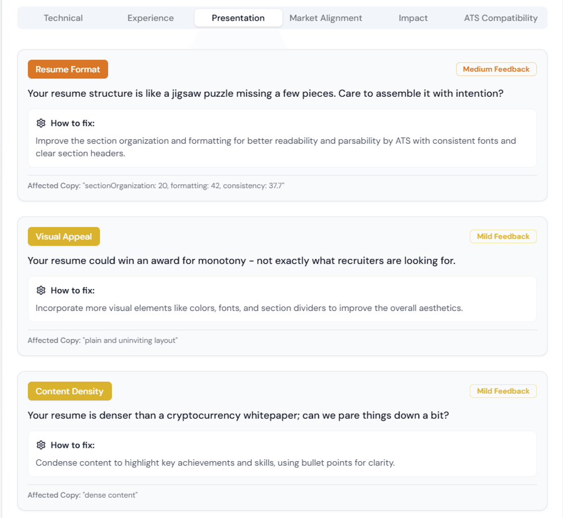The image size is (563, 518).
Task: Click Mild Feedback label on Visual Appeal card
Action: click(503, 236)
